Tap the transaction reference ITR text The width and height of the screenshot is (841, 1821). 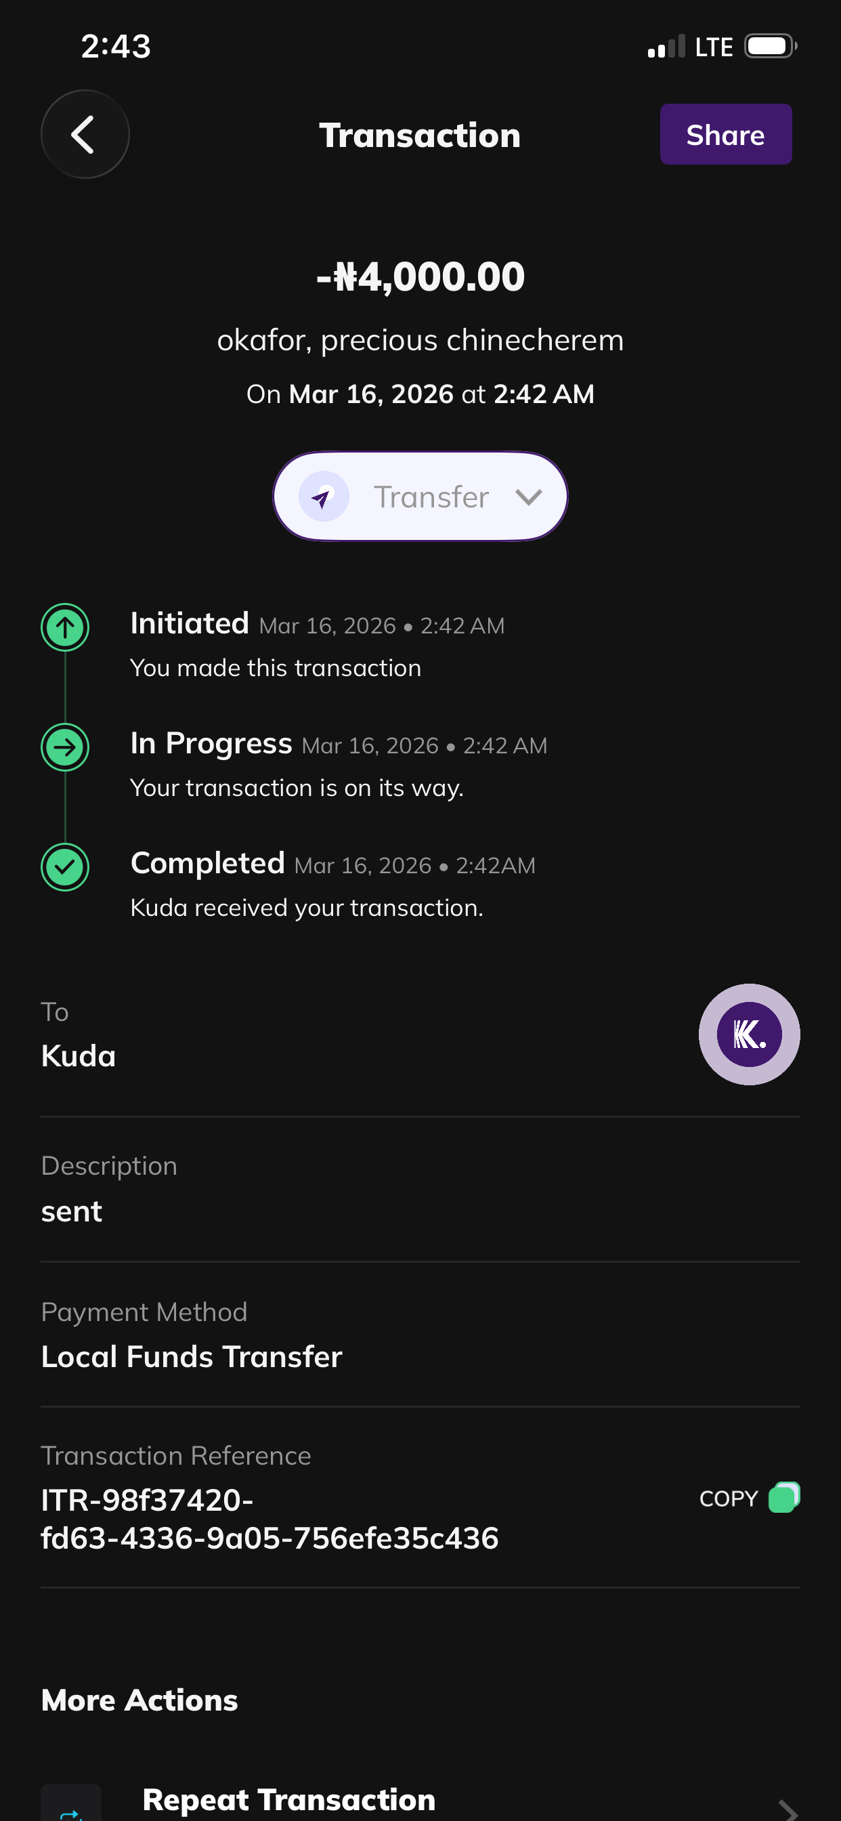pos(269,1518)
